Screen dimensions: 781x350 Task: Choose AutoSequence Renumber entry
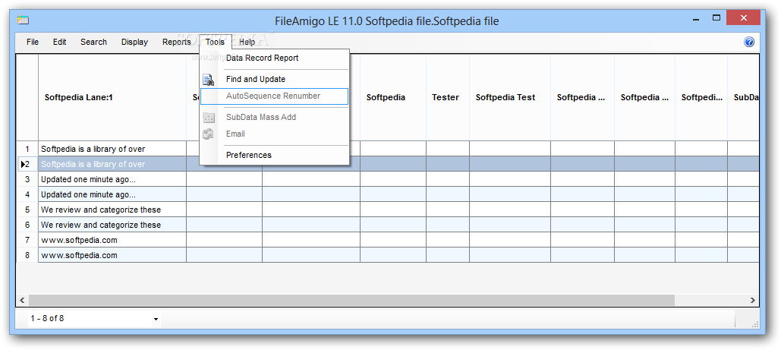click(x=275, y=96)
